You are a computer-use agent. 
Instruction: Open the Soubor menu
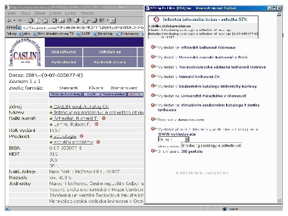12,13
